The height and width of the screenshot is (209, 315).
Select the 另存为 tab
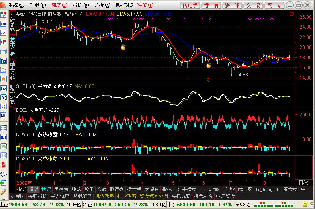click(x=61, y=189)
